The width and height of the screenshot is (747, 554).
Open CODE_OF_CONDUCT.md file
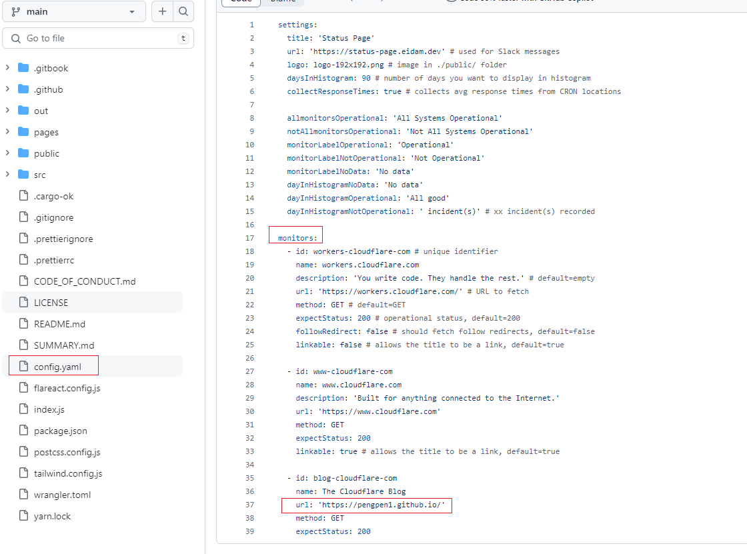[x=85, y=281]
